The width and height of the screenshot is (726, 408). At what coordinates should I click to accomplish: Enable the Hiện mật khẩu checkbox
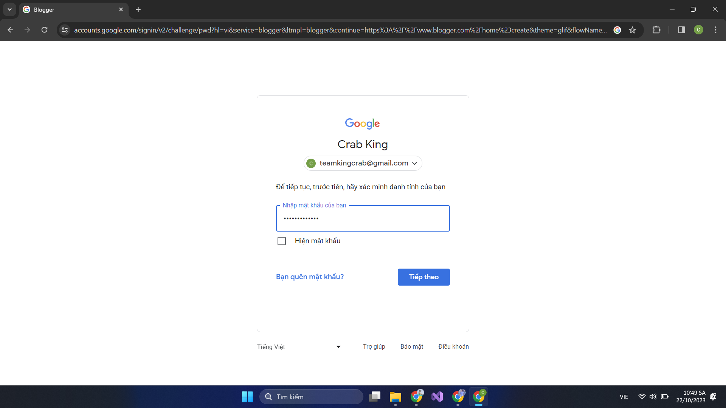click(x=282, y=241)
